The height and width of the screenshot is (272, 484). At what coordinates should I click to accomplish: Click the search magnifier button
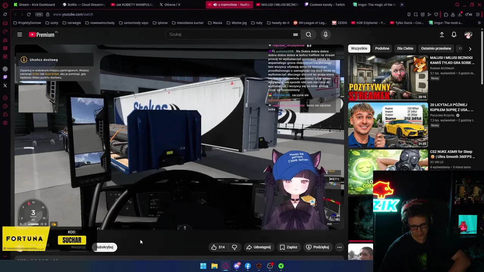click(309, 34)
